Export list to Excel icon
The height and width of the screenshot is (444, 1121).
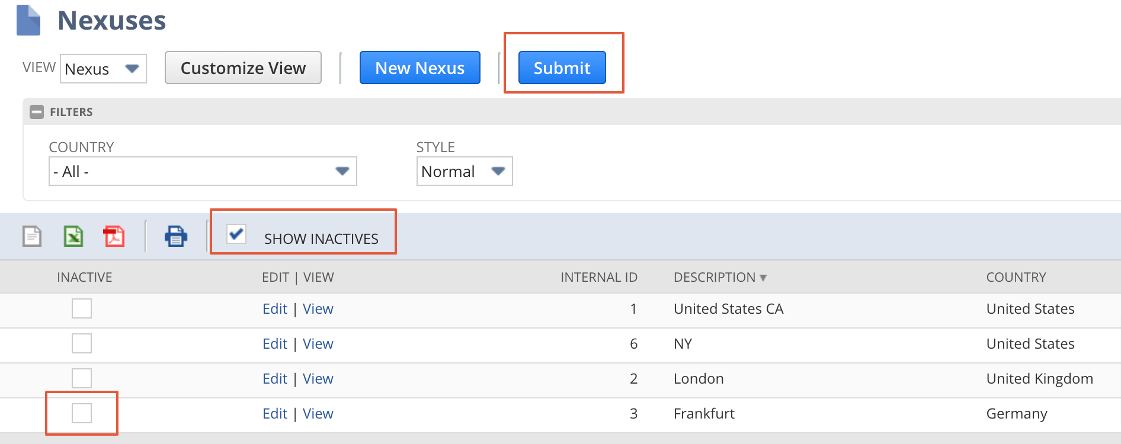tap(73, 236)
